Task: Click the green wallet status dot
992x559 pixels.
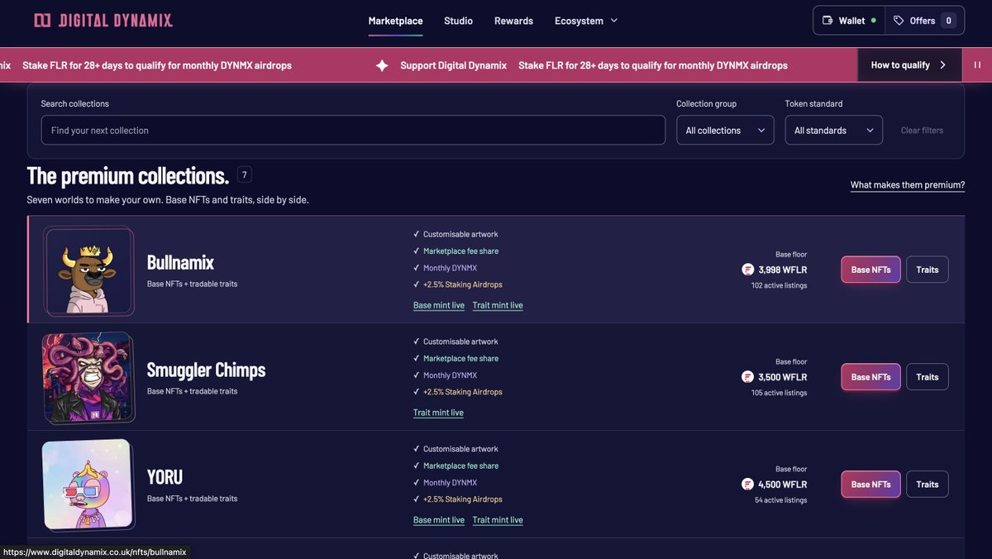Action: click(x=874, y=21)
